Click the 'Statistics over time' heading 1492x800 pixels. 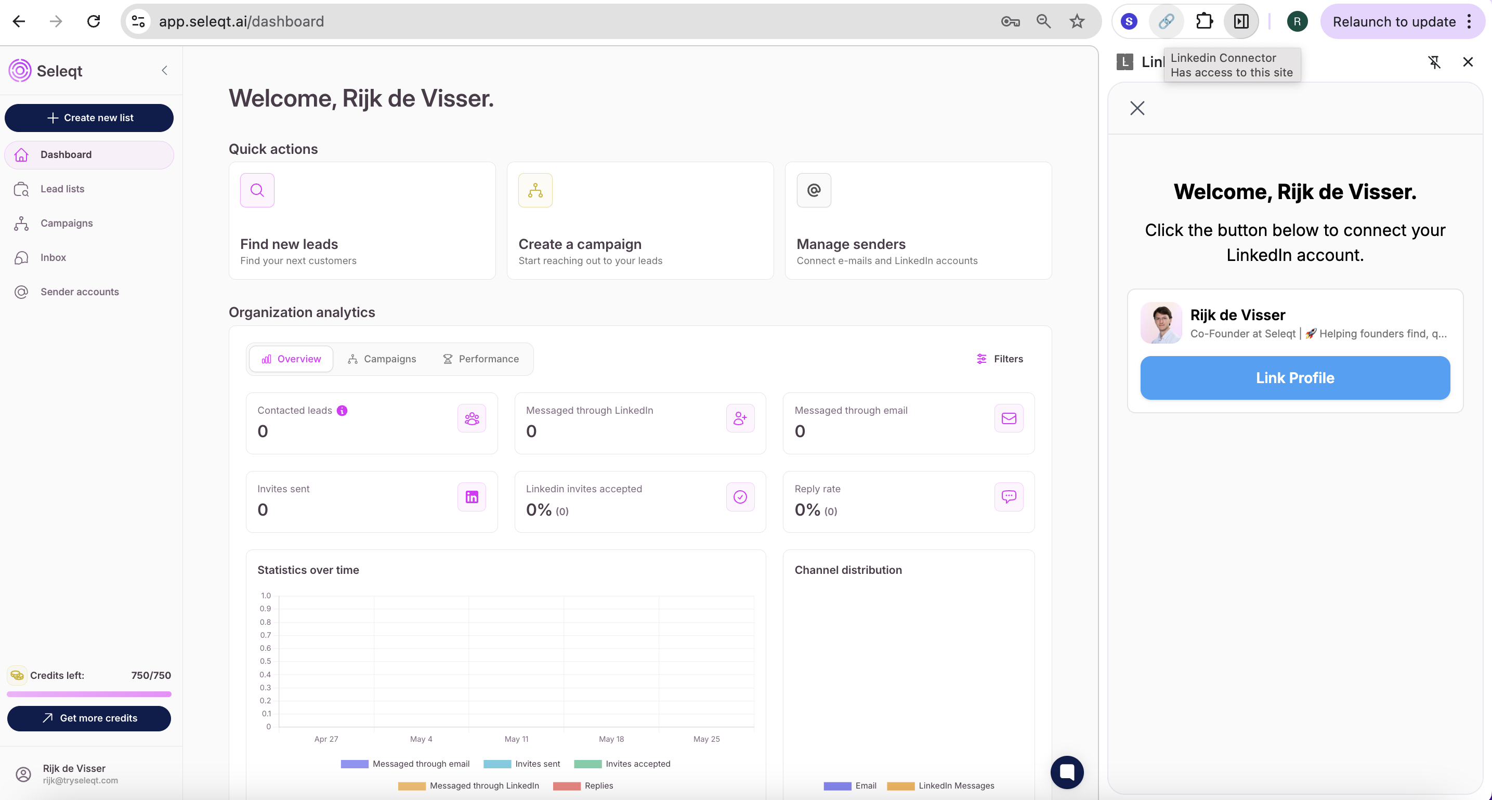(308, 569)
